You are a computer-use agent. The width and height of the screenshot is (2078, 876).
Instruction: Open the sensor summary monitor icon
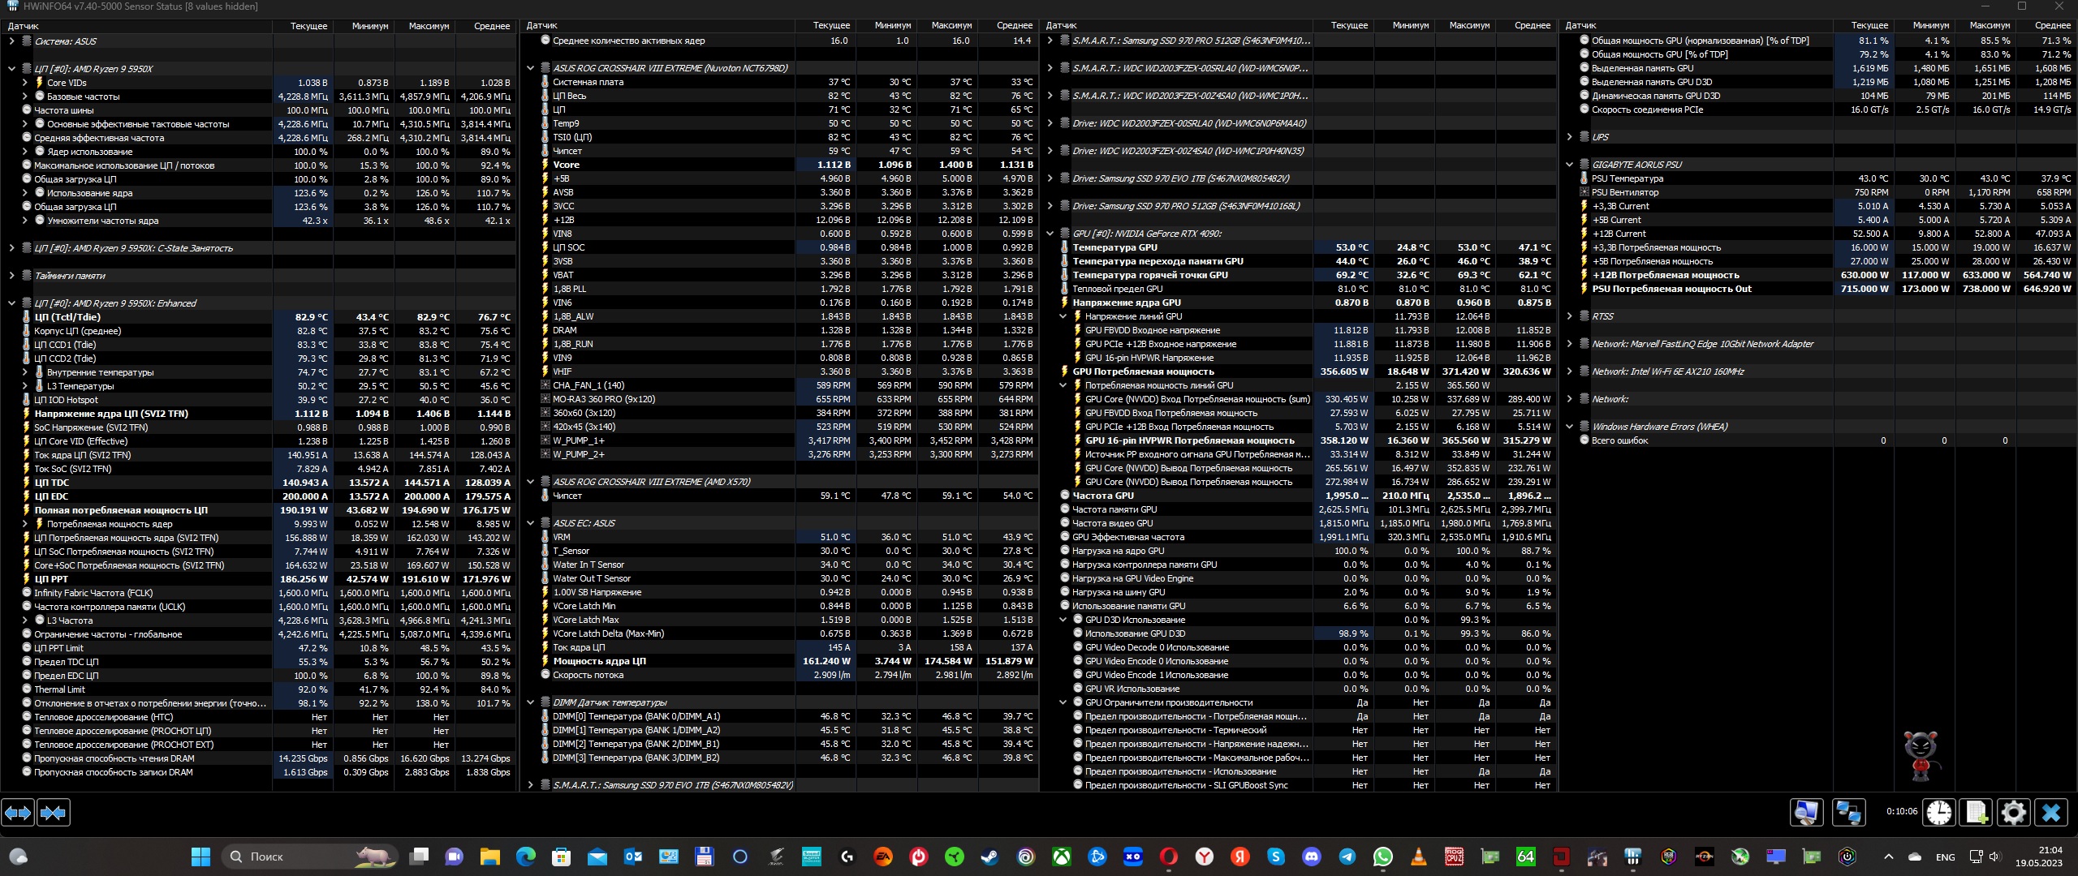tap(1806, 812)
